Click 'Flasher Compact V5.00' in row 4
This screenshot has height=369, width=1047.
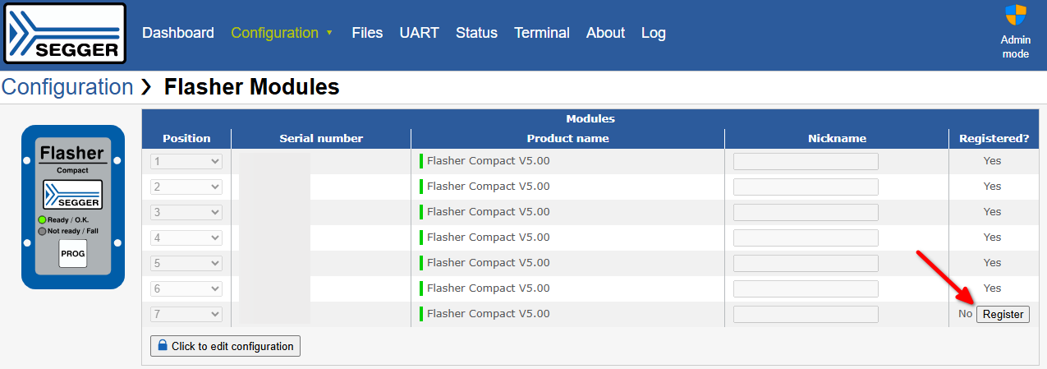tap(489, 237)
